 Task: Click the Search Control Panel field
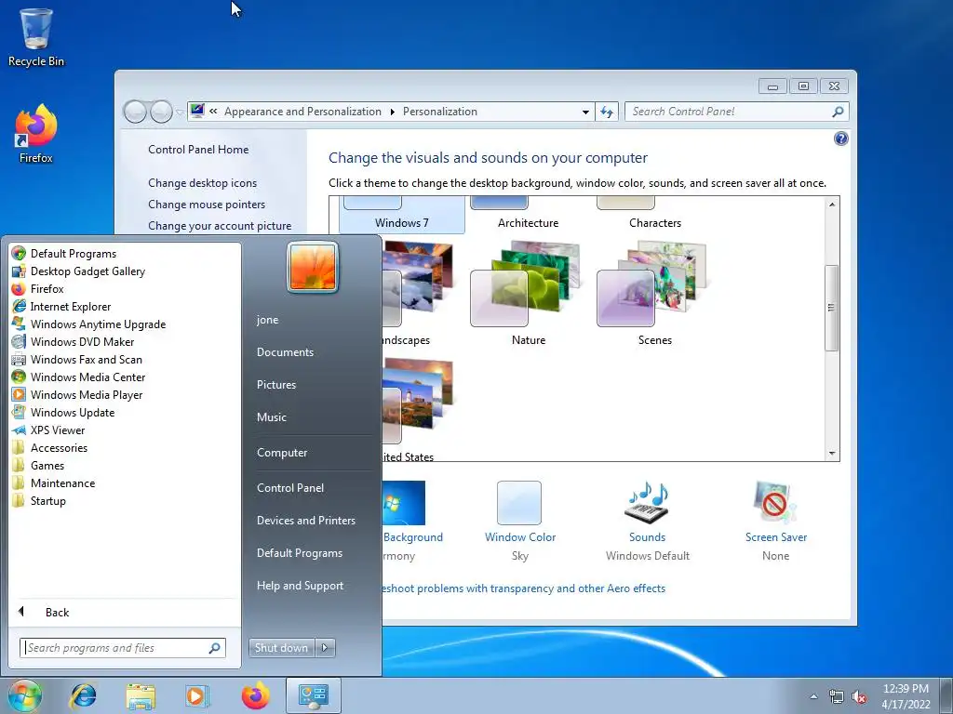736,112
